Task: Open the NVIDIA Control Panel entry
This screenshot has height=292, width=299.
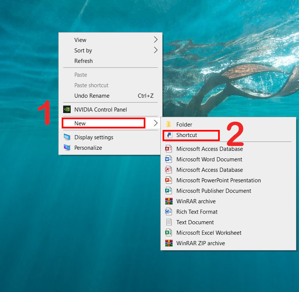Action: 110,109
